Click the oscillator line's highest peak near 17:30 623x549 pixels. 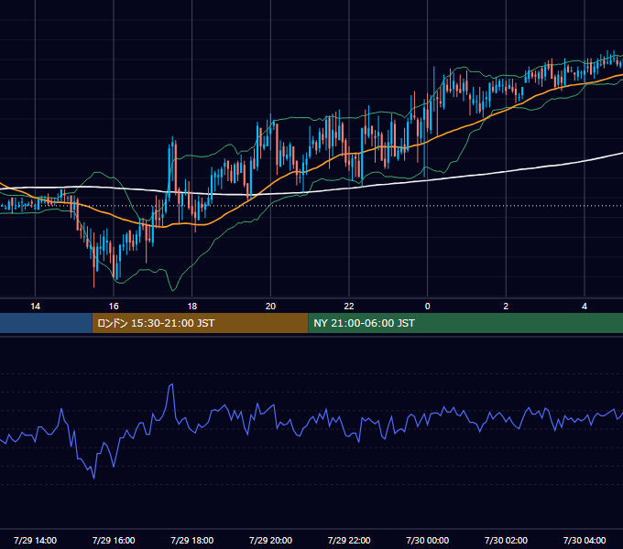171,384
